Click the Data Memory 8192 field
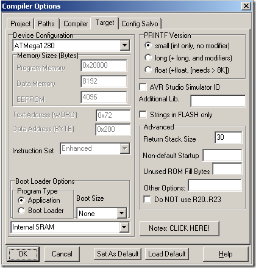This screenshot has width=256, height=268. (104, 81)
